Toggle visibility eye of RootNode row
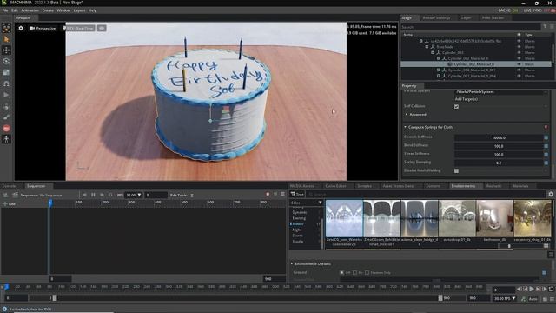556x313 pixels. [x=520, y=47]
